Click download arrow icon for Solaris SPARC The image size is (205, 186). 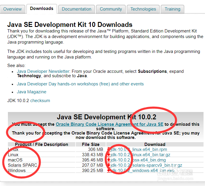(x=109, y=165)
